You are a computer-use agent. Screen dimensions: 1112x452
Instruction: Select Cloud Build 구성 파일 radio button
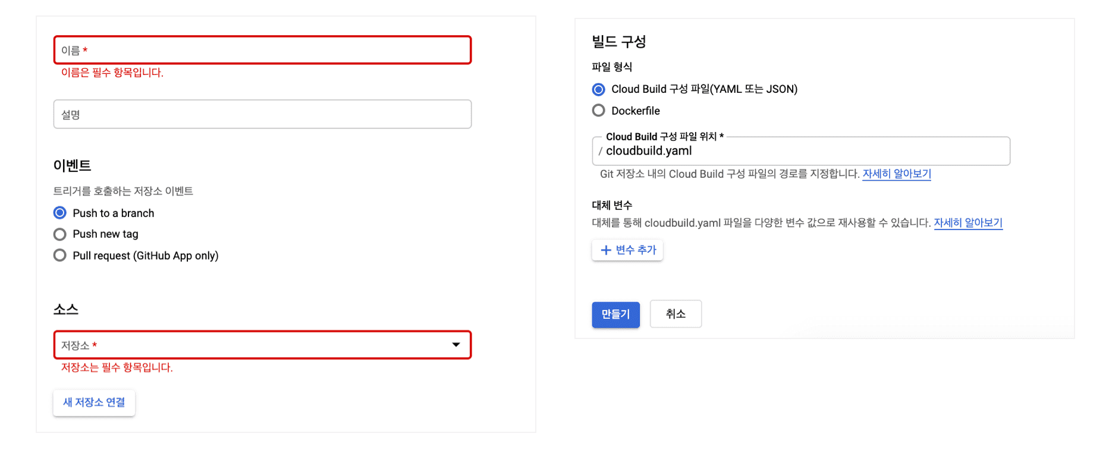(x=599, y=89)
